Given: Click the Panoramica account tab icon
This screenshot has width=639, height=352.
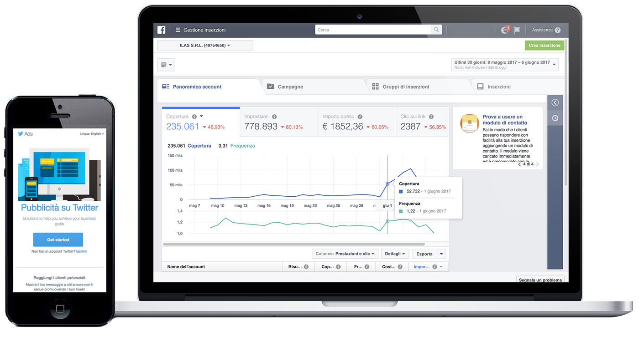Looking at the screenshot, I should (x=166, y=87).
